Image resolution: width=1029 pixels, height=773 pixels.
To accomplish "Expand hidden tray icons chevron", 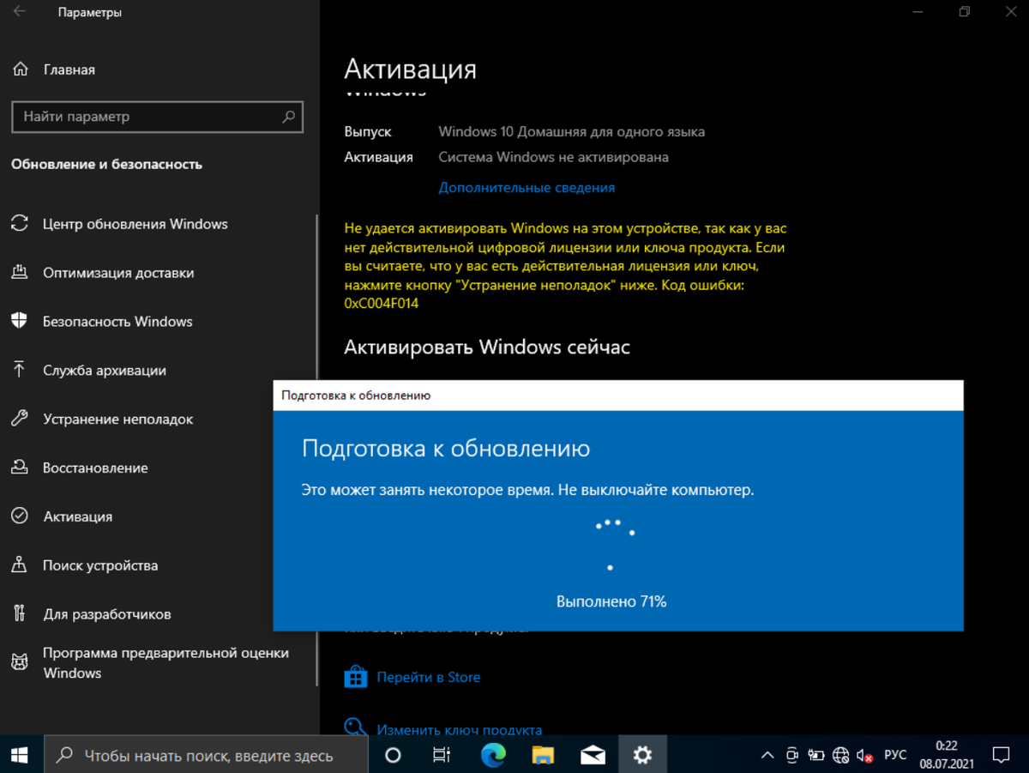I will coord(767,756).
